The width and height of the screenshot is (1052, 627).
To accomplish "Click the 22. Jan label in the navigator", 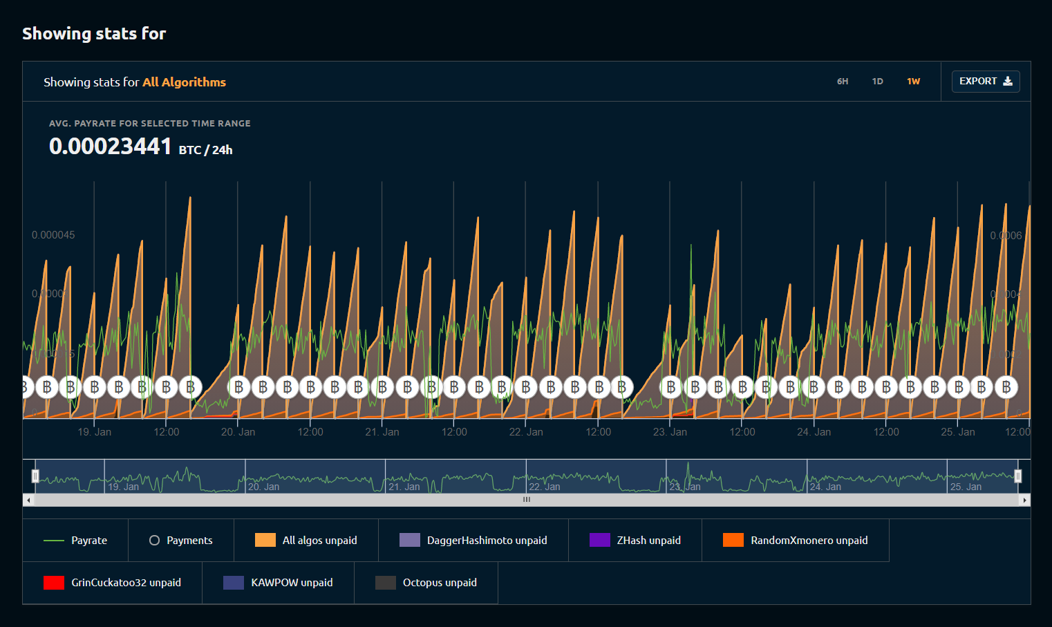I will coord(545,487).
